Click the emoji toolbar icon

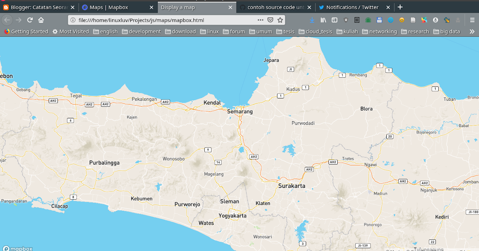[402, 20]
